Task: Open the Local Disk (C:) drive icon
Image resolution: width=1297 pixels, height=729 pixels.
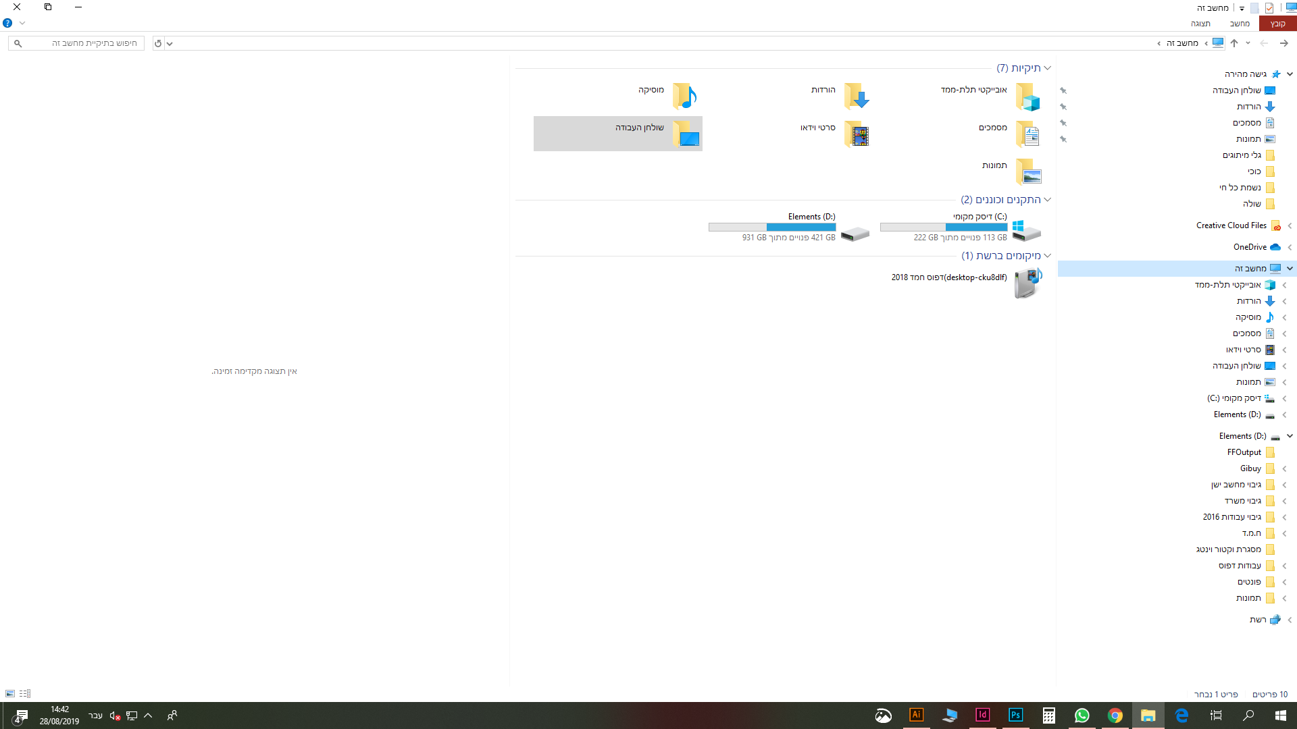Action: pyautogui.click(x=1027, y=230)
